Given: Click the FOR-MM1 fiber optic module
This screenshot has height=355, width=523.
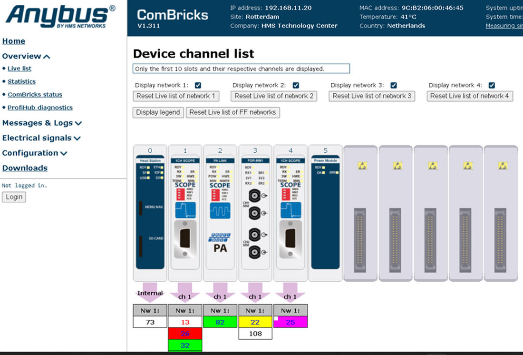Looking at the screenshot, I should (x=255, y=212).
